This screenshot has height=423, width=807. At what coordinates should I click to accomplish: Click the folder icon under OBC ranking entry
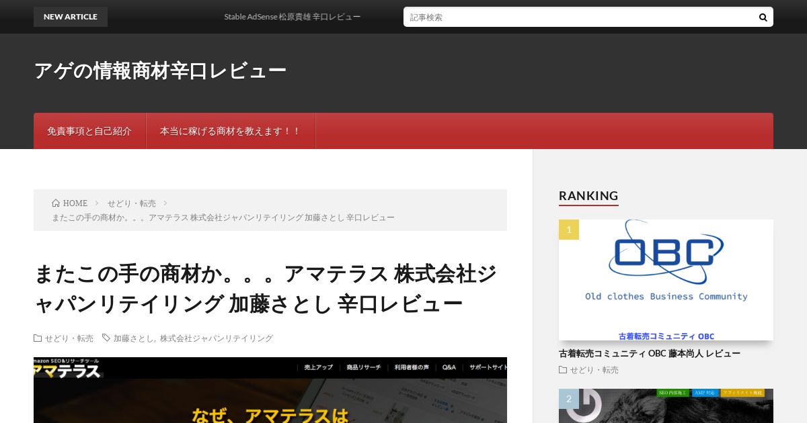pos(563,370)
